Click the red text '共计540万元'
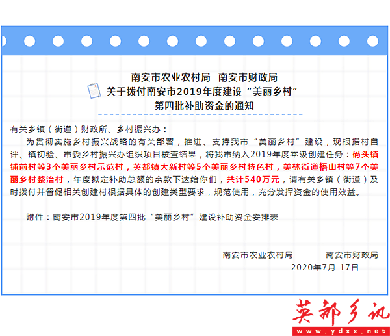This screenshot has width=390, height=336. coord(253,179)
